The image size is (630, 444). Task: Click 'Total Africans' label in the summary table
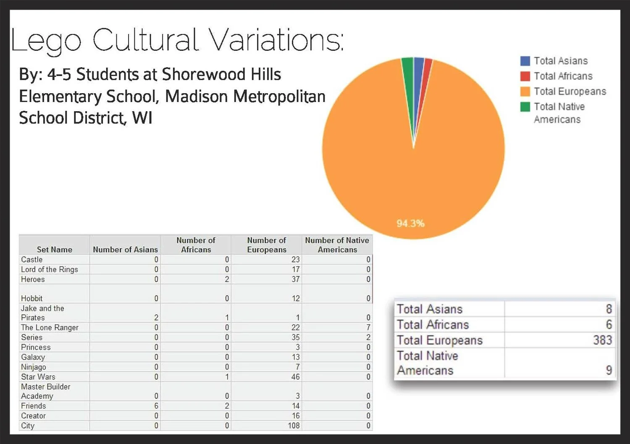(x=433, y=324)
